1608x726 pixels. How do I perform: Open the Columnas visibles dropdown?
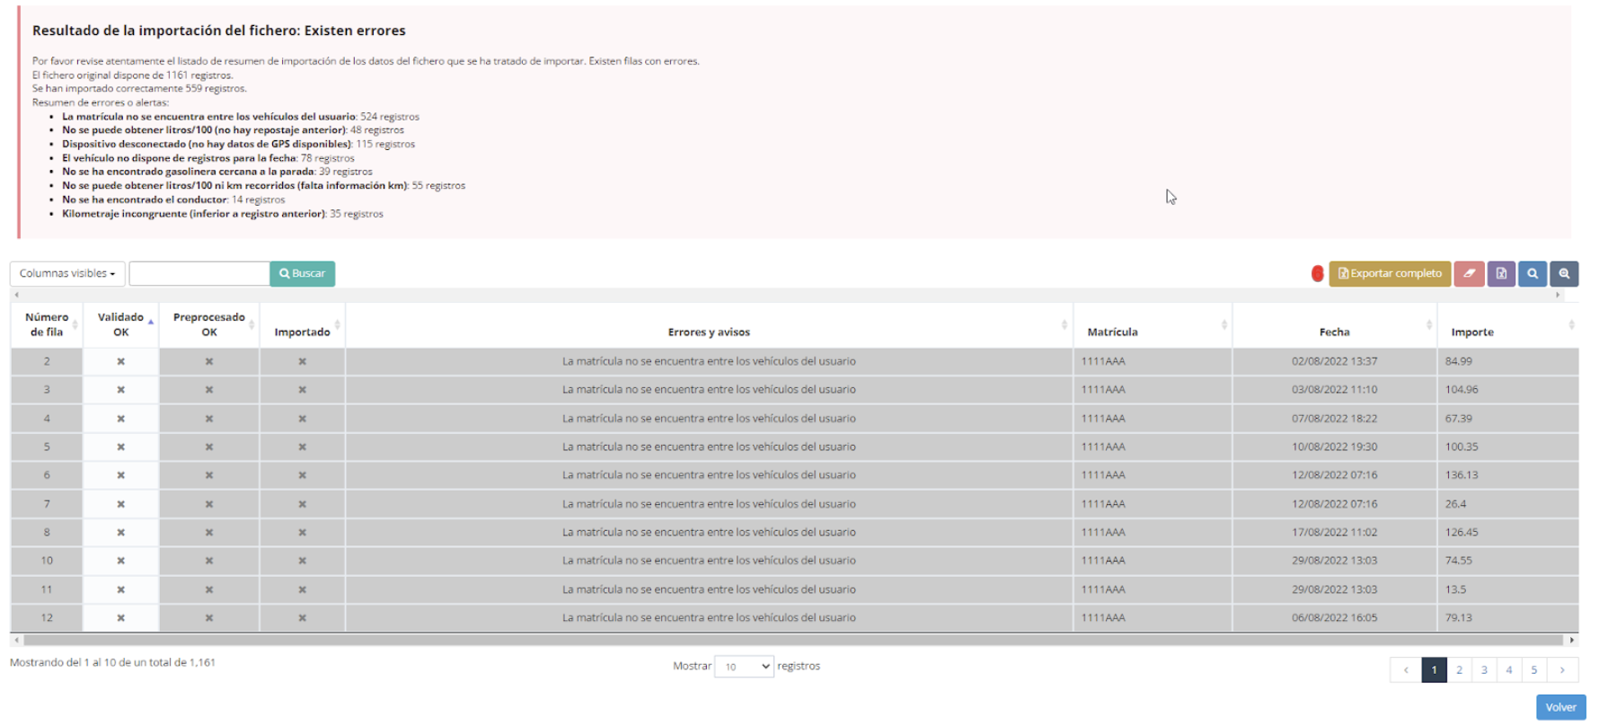67,274
